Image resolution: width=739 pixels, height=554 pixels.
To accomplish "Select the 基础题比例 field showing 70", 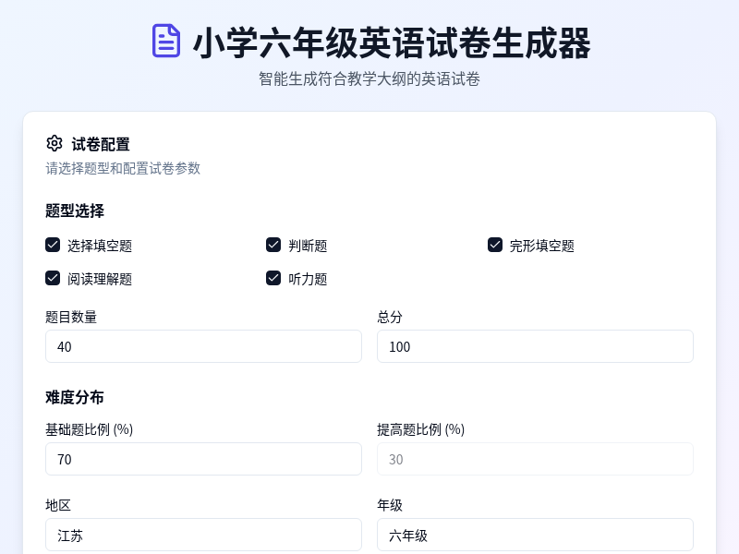I will coord(203,459).
